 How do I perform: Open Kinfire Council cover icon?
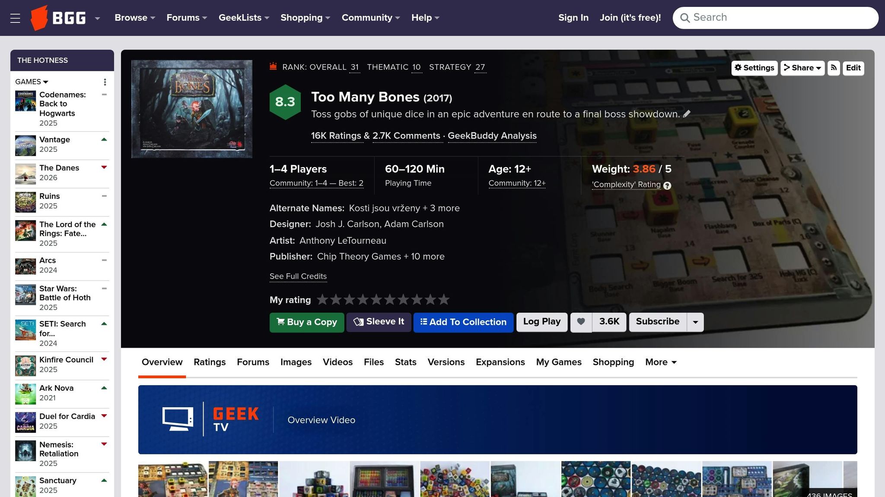click(x=25, y=366)
